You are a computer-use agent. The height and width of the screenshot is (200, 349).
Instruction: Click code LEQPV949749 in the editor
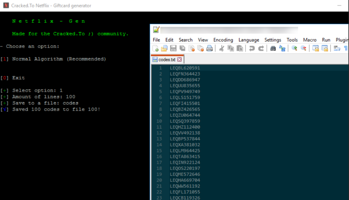pos(185,92)
